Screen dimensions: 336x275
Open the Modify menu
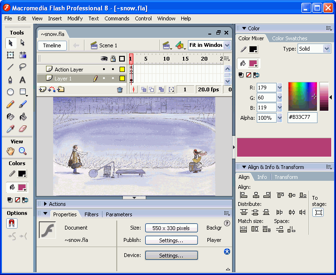click(75, 18)
